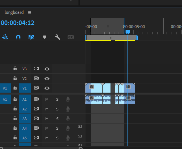Click the fx badge on first V1 clip

click(92, 87)
